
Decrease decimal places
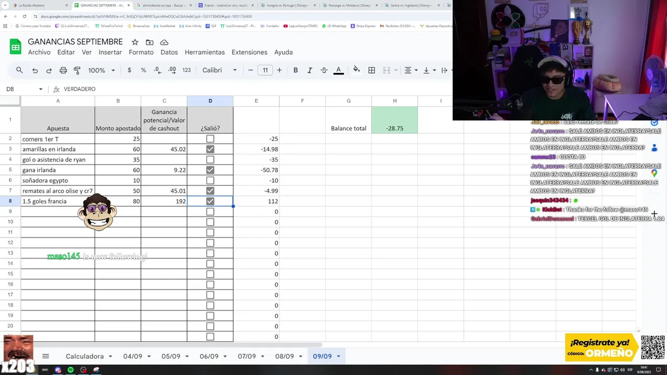tap(157, 70)
